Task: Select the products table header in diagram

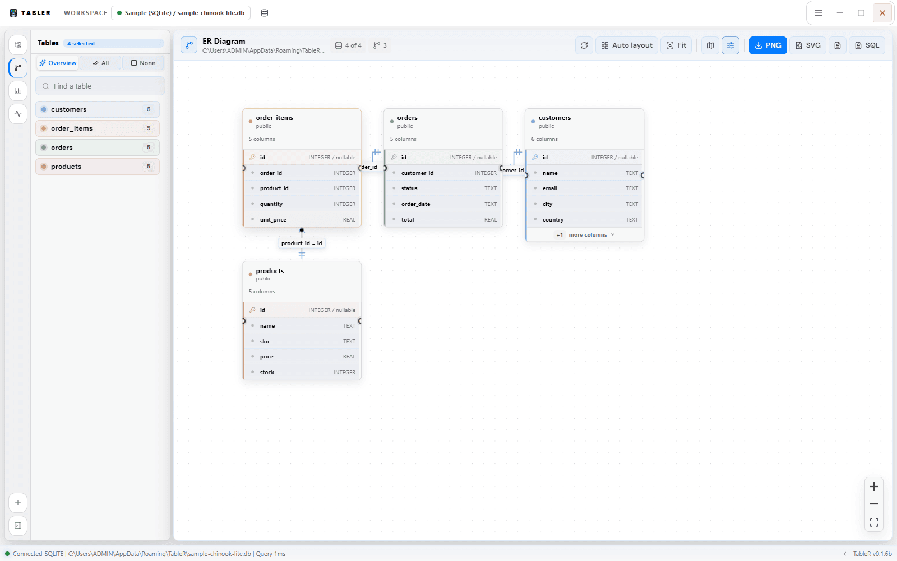Action: pos(302,281)
